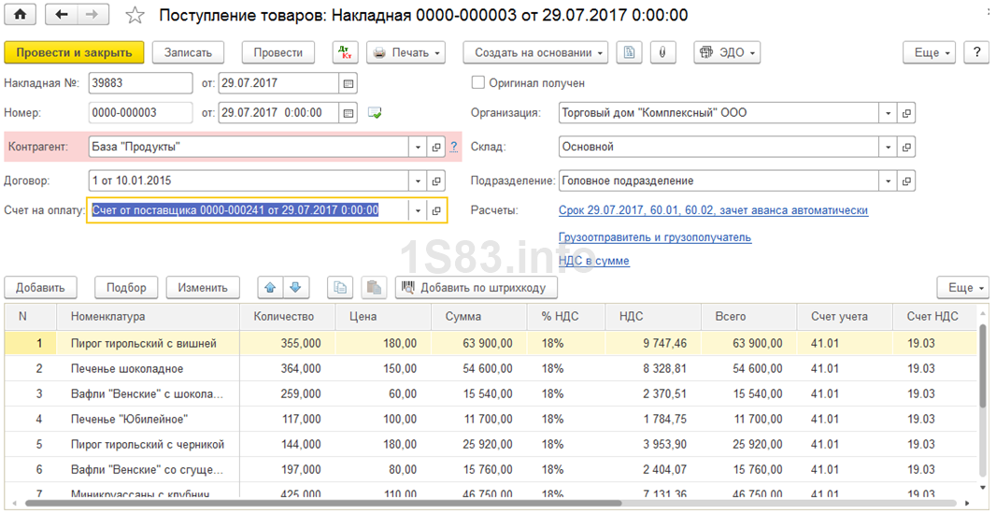This screenshot has height=514, width=996.
Task: Open the Контрагент record via open icon
Action: tap(435, 147)
